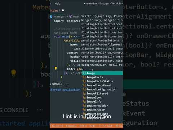Screen dimensions: 173x130
Task: Open the Help menu
Action: (x=57, y=4)
